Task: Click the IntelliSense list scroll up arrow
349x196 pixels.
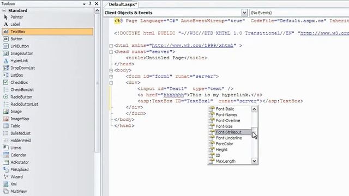Action: click(255, 109)
